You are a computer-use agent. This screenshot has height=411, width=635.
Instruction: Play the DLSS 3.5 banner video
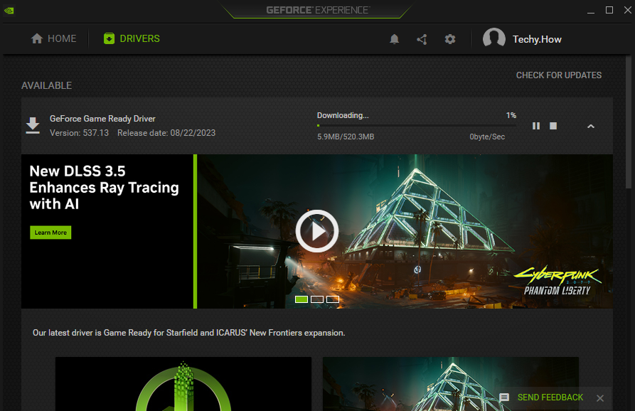coord(316,231)
